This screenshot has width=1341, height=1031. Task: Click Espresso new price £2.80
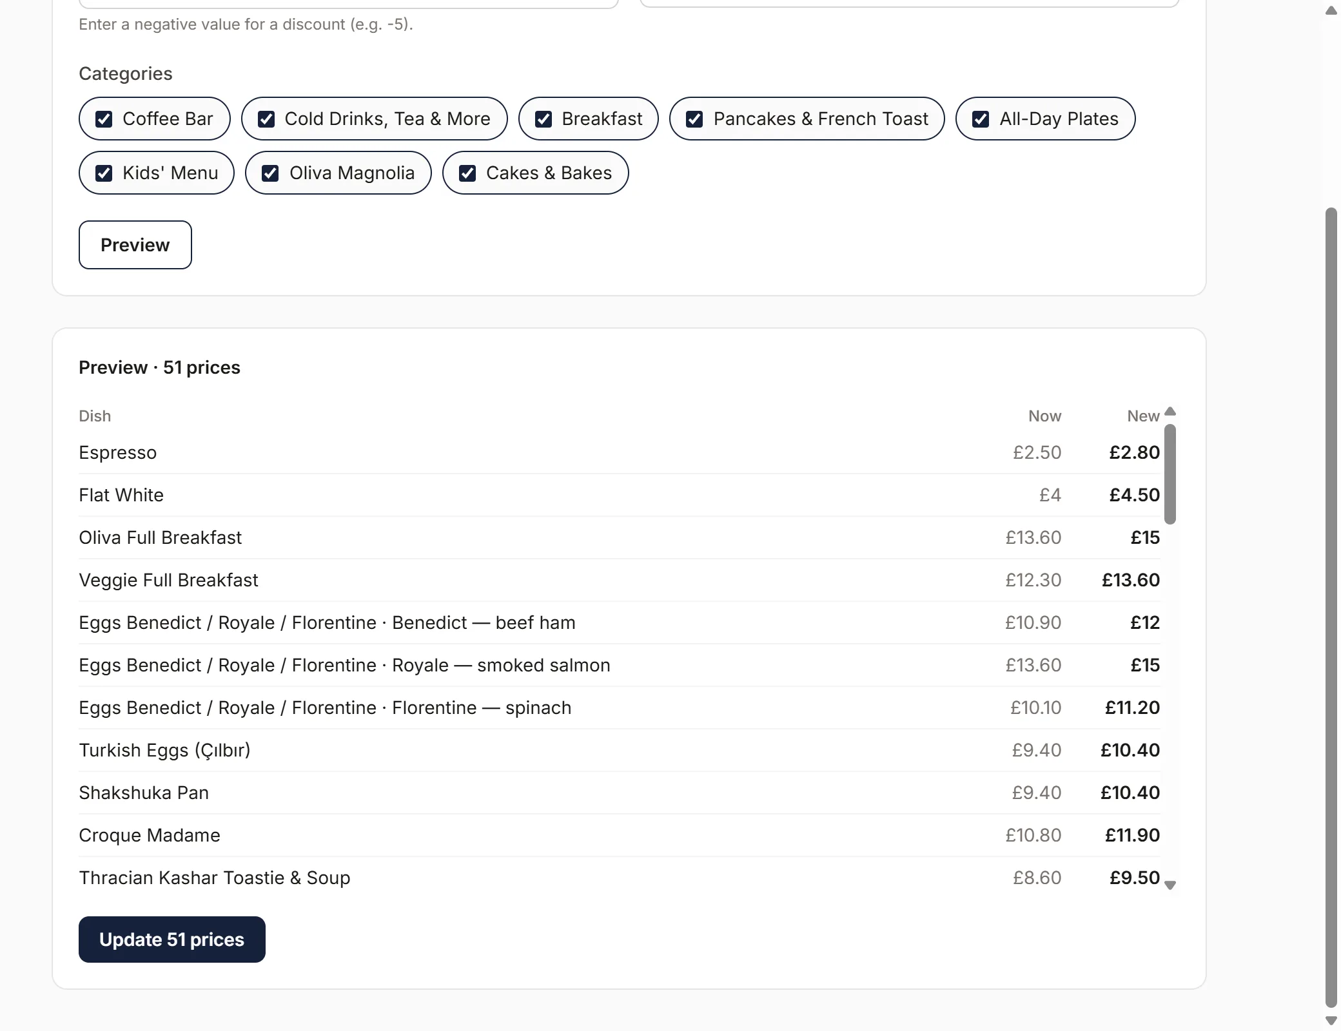(x=1134, y=452)
